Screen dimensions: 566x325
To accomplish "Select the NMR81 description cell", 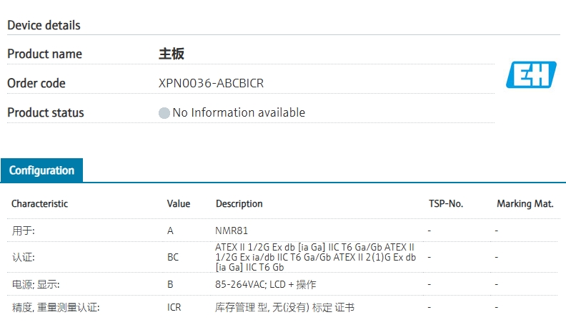I will click(x=232, y=231).
